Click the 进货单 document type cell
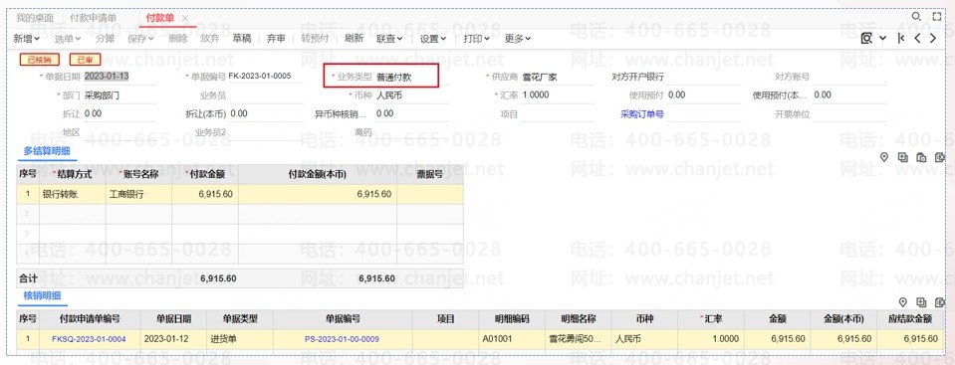The height and width of the screenshot is (365, 955). click(x=240, y=339)
